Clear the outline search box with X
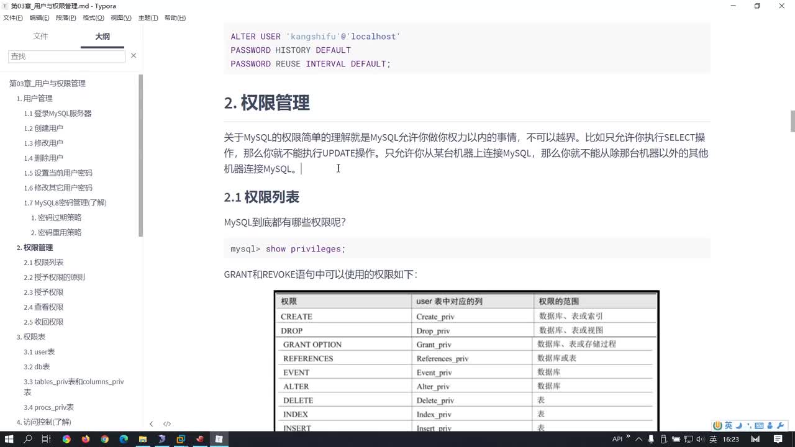 133,56
